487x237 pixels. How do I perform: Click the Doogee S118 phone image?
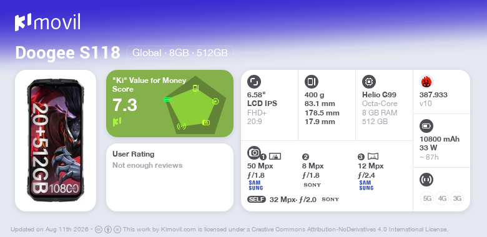56,140
